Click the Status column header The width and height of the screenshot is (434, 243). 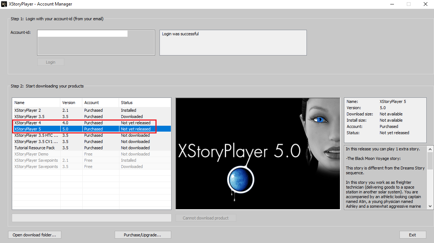145,103
